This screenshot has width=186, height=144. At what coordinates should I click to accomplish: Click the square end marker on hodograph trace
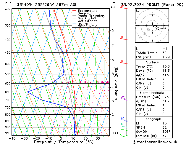165,28
